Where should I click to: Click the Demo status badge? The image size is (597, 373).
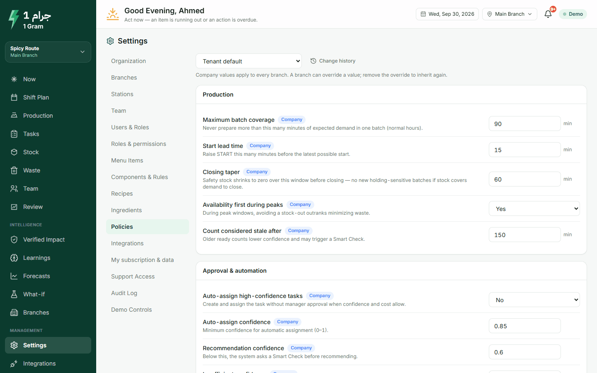573,14
